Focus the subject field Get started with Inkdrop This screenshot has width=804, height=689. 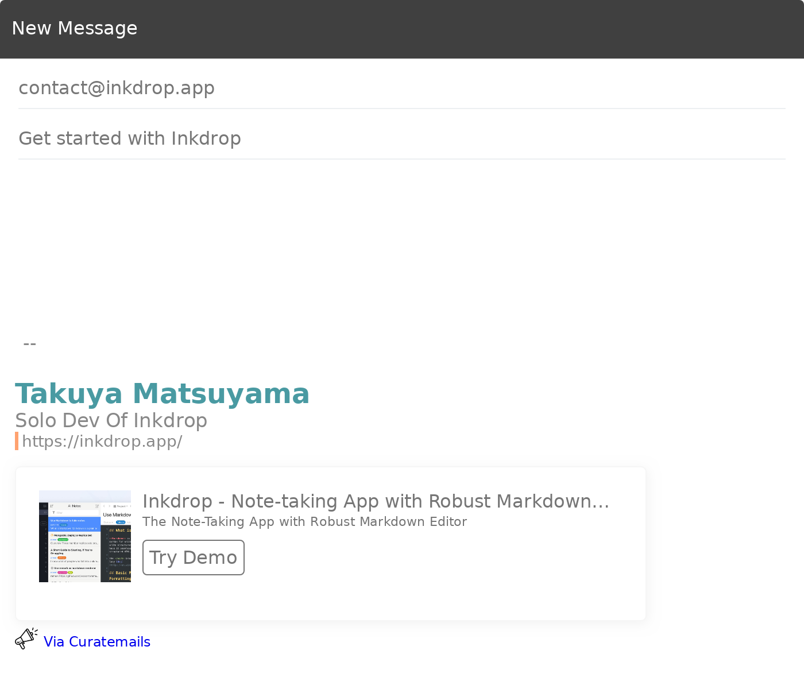pos(402,138)
